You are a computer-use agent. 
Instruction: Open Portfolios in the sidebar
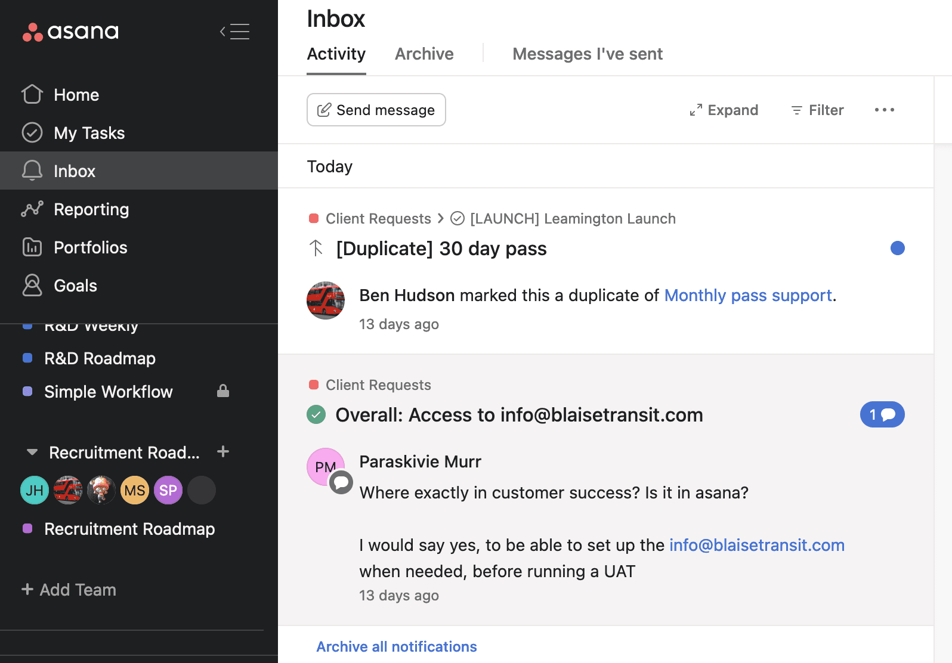[x=139, y=247]
